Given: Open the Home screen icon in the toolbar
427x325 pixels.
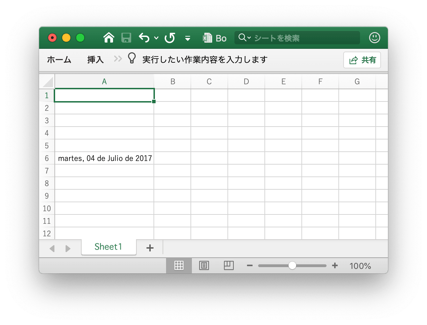Looking at the screenshot, I should point(108,38).
